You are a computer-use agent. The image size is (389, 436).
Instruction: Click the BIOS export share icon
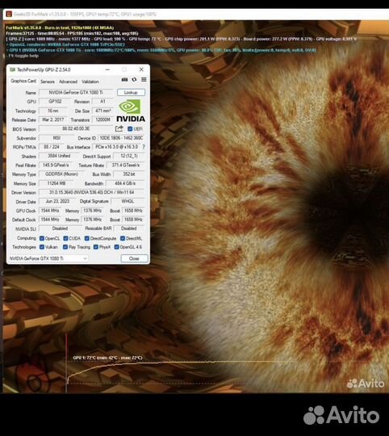[x=119, y=128]
